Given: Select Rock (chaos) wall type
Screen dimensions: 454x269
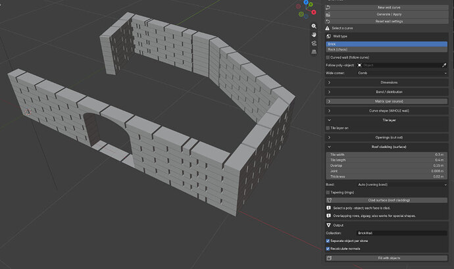Looking at the screenshot, I should coord(386,49).
